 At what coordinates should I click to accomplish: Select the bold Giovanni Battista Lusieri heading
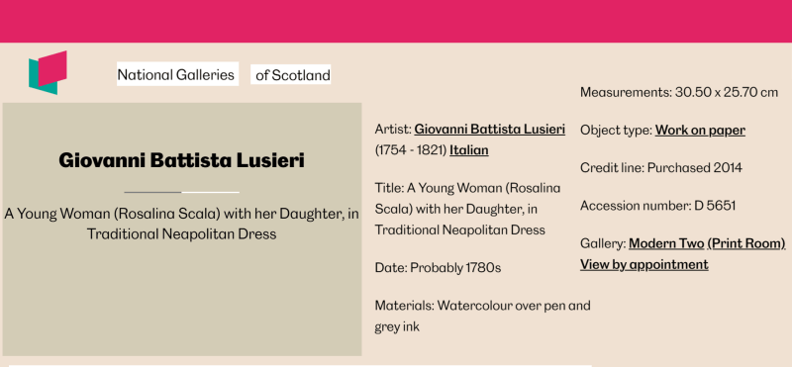click(x=181, y=160)
